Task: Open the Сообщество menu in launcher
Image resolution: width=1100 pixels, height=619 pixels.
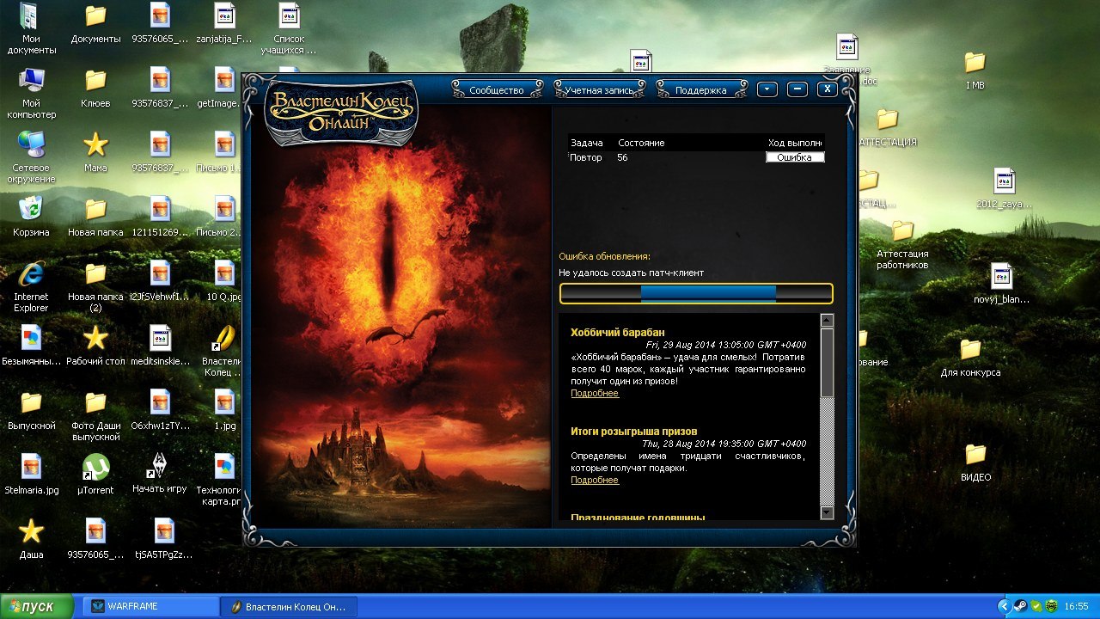Action: point(498,89)
